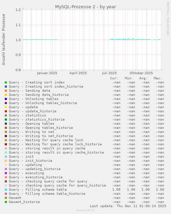Click the navy swatch for Opening tables
The height and width of the screenshot is (214, 171).
coord(6,124)
